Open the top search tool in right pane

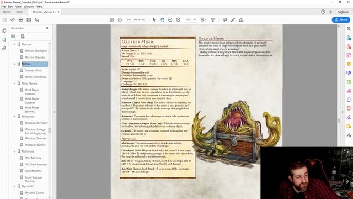point(349,29)
